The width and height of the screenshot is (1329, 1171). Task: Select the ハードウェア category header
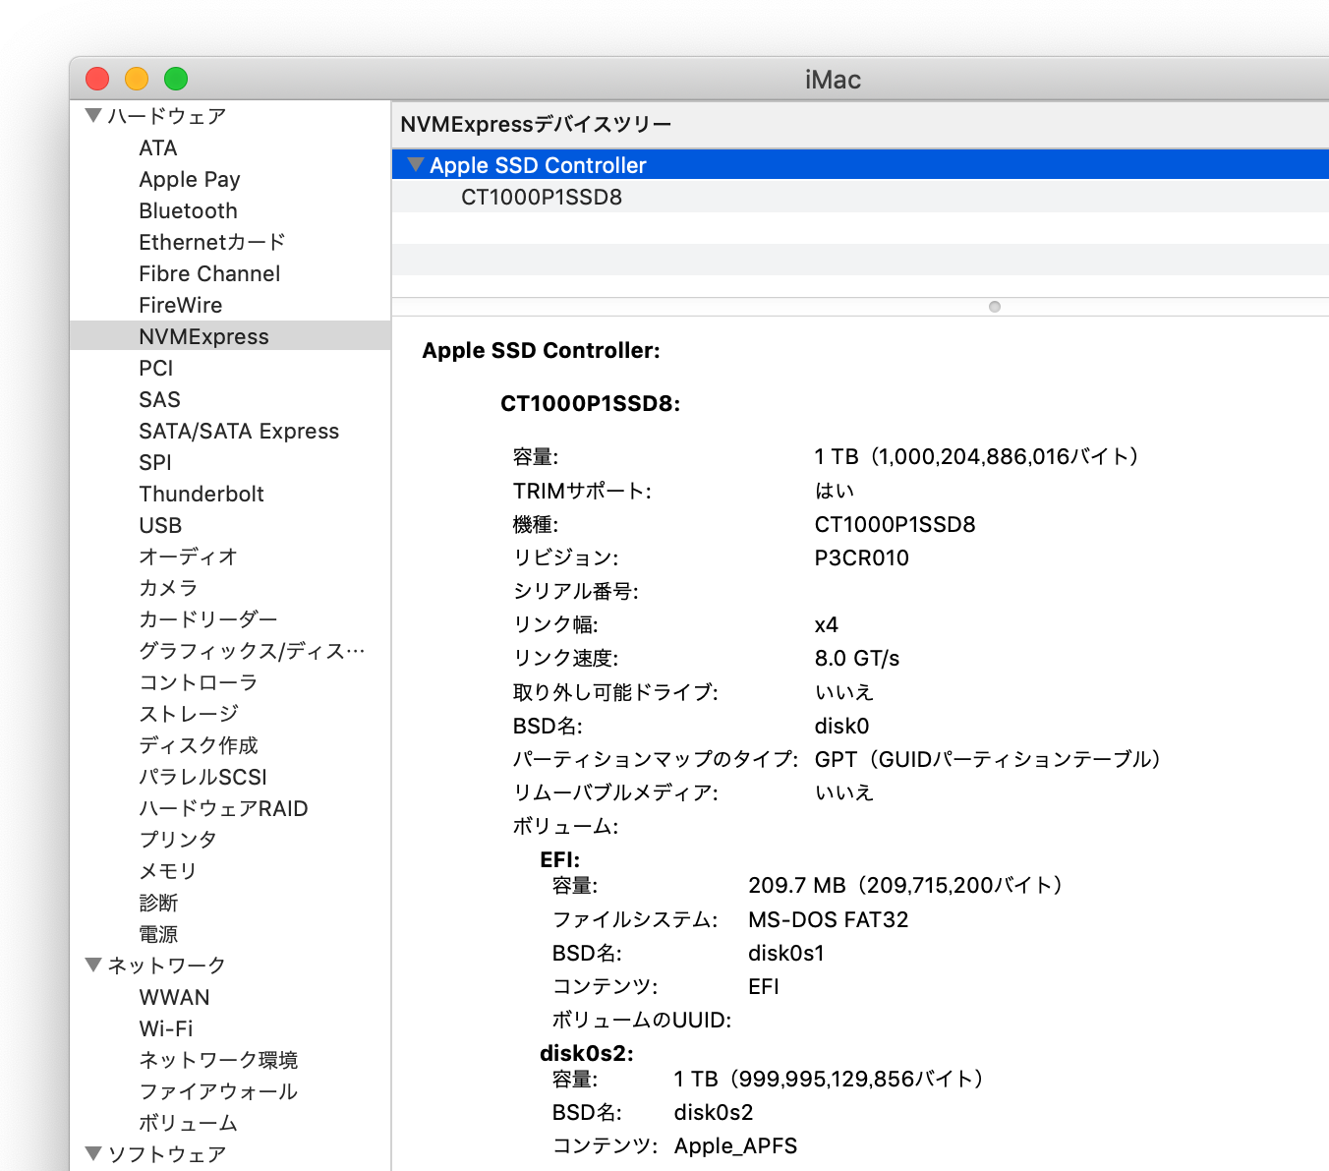(167, 116)
